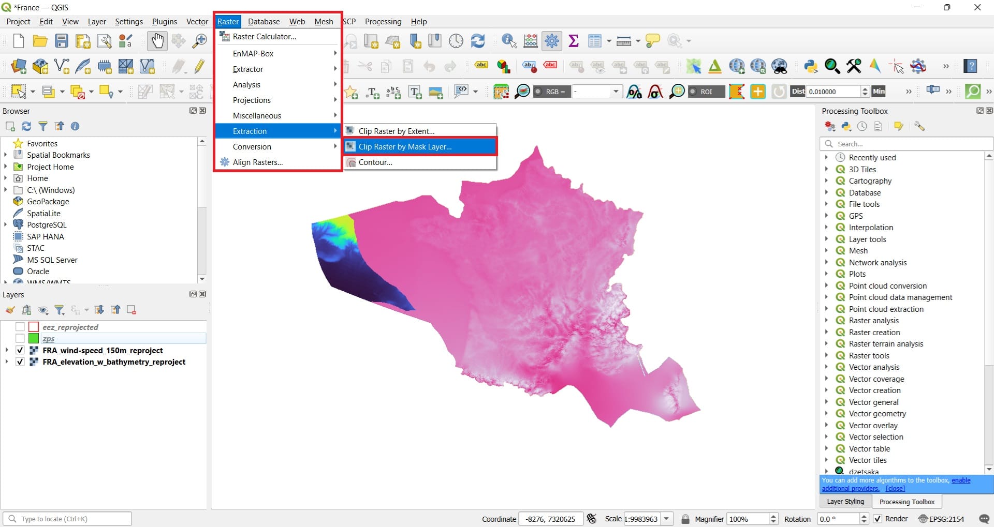Enable the eez_reprojected layer checkbox

(x=20, y=327)
